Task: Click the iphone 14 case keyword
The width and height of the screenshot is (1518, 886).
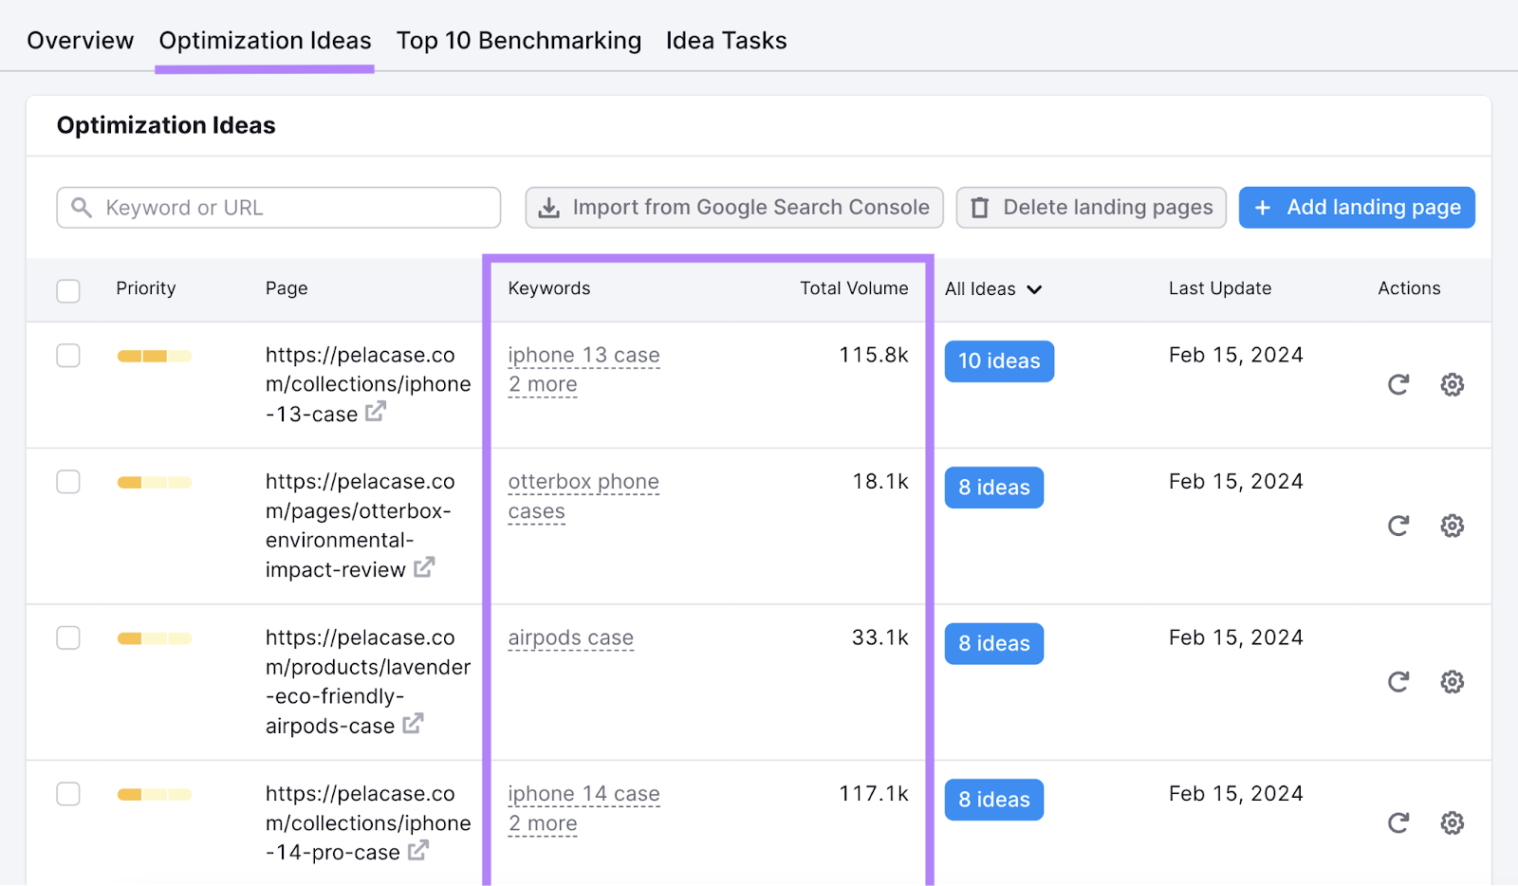Action: (583, 794)
